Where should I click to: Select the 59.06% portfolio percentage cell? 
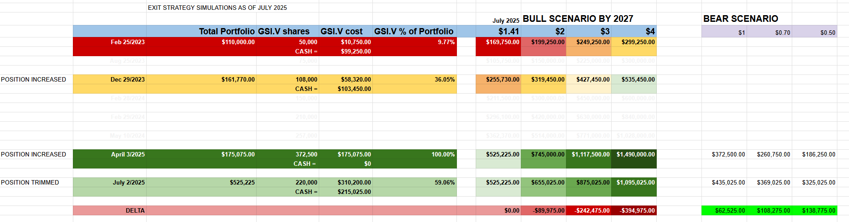click(x=414, y=182)
